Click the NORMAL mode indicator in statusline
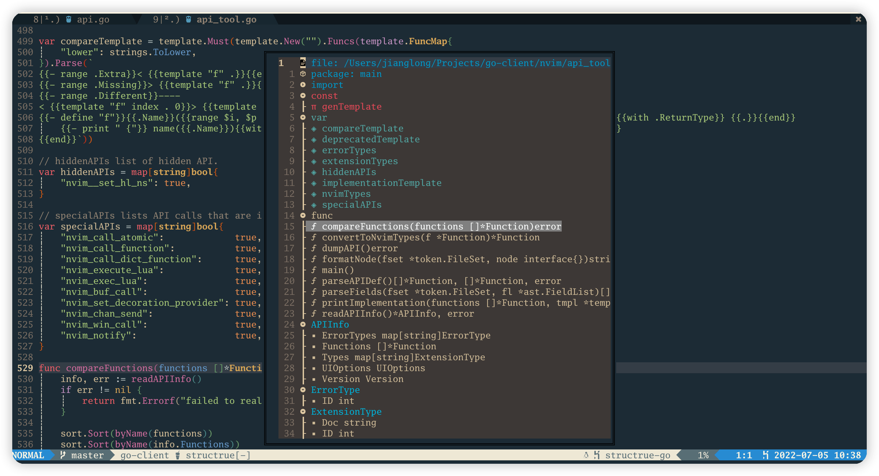The height and width of the screenshot is (476, 879). [29, 455]
